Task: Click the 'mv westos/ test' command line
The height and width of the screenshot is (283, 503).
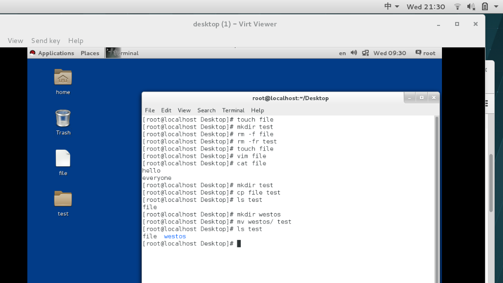Action: (x=217, y=221)
